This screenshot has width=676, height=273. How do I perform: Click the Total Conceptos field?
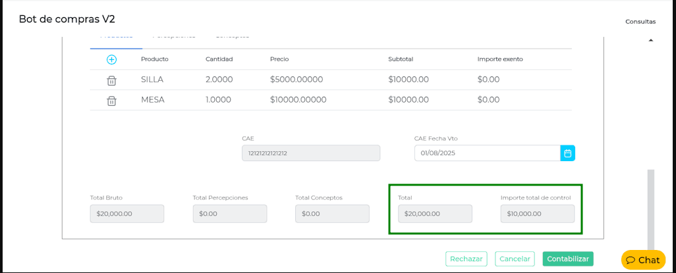click(332, 214)
